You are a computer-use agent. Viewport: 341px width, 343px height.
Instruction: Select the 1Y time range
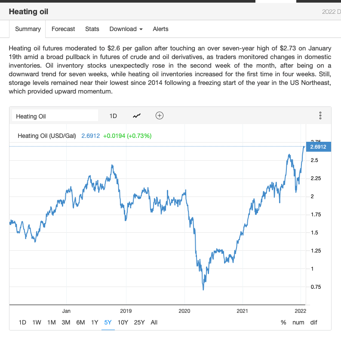click(x=95, y=322)
